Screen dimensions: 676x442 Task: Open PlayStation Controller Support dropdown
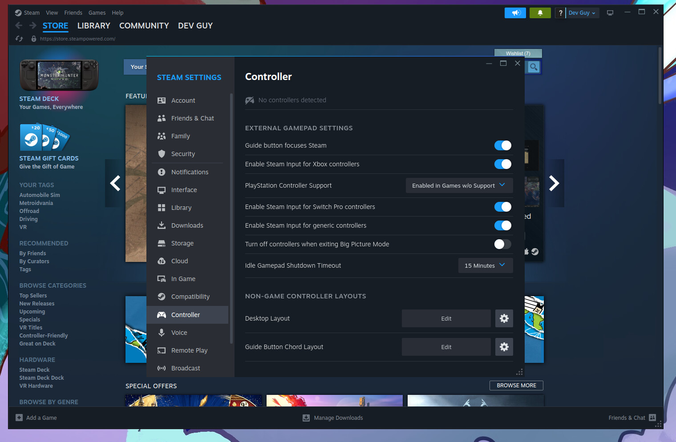459,185
